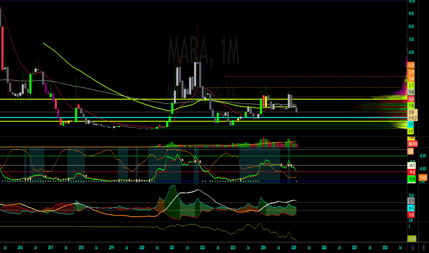Click the 2027 time axis label
Viewport: 429px width, 253px height.
354,247
